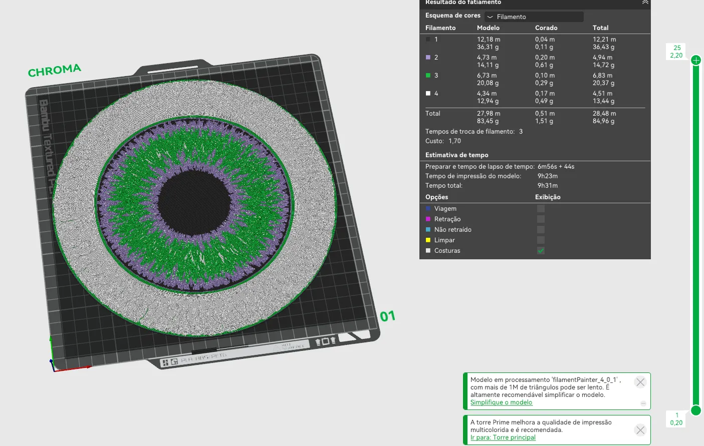
Task: Click filament 3 green color swatch
Action: [x=428, y=75]
